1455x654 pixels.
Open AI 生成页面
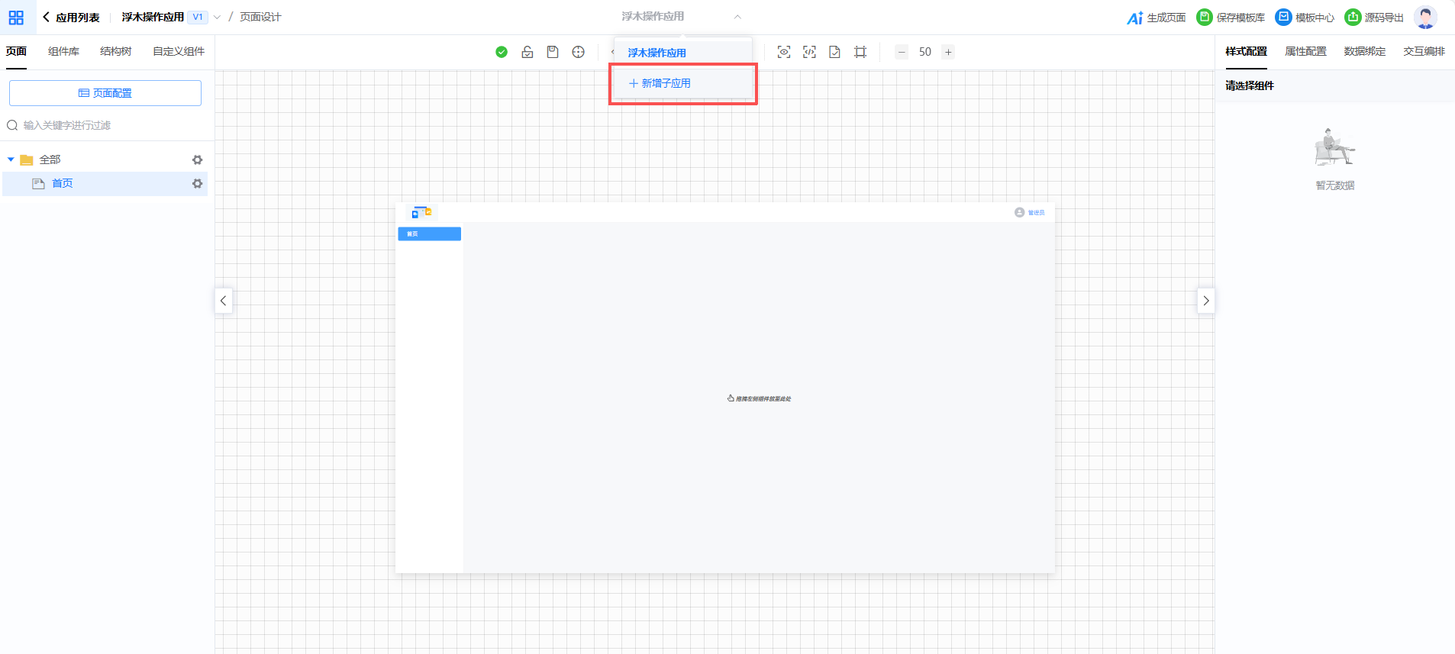coord(1157,18)
